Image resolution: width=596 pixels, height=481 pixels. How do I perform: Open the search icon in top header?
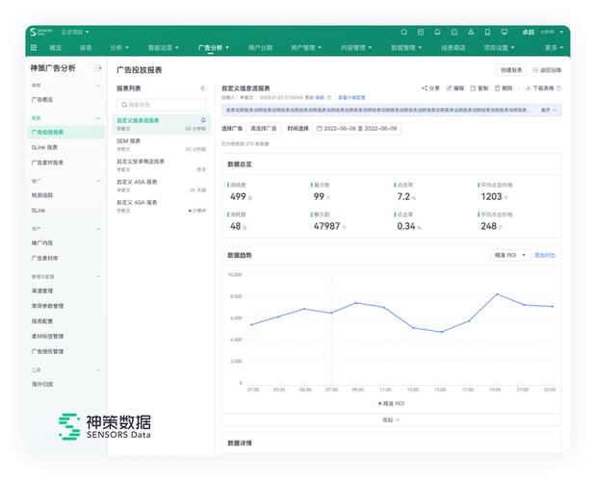pos(403,32)
